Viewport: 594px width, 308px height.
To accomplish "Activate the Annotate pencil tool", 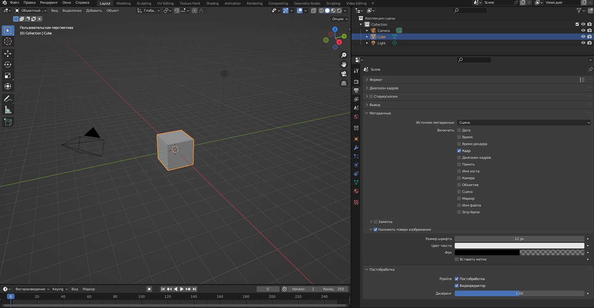I will click(8, 99).
